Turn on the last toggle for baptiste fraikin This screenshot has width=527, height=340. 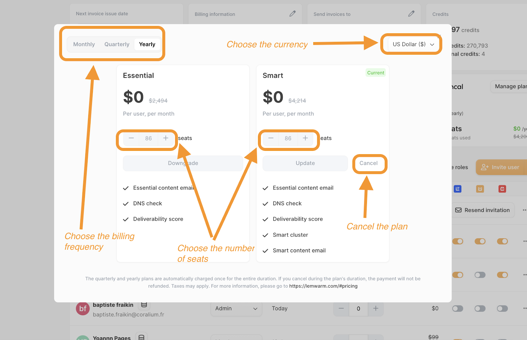click(502, 308)
